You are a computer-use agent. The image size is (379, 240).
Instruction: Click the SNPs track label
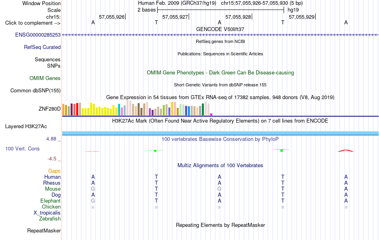54,66
